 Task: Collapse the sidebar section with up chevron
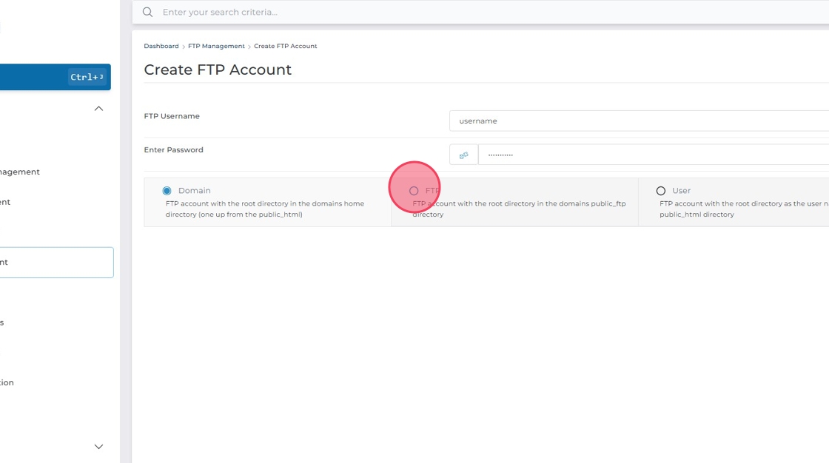[x=98, y=109]
